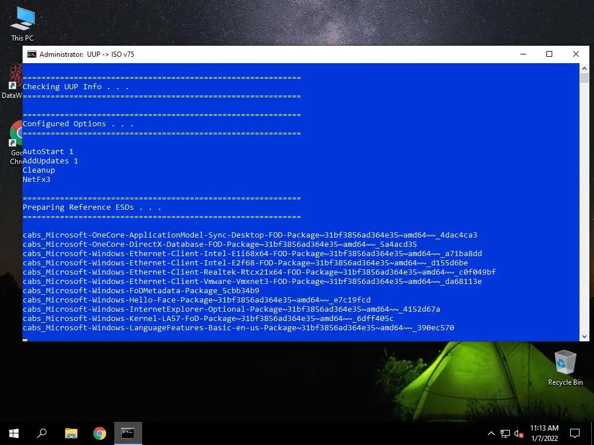Click the 'Checking UUP Info . . .' line
The width and height of the screenshot is (594, 445).
(x=75, y=87)
